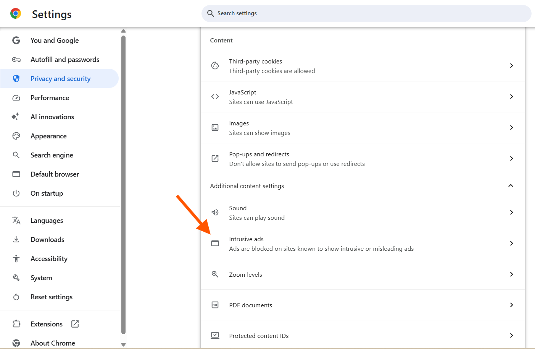The height and width of the screenshot is (349, 535).
Task: Click the puzzle piece icon for Extensions
Action: [x=16, y=324]
